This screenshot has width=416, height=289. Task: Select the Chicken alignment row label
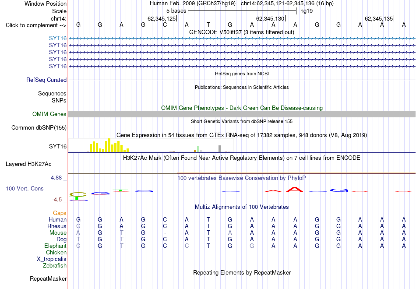pos(56,252)
